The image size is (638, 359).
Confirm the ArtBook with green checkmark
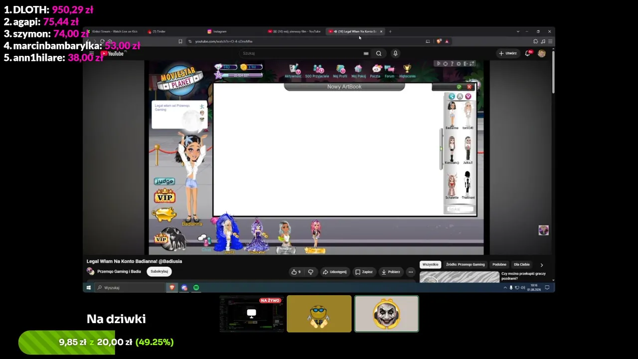tap(459, 87)
